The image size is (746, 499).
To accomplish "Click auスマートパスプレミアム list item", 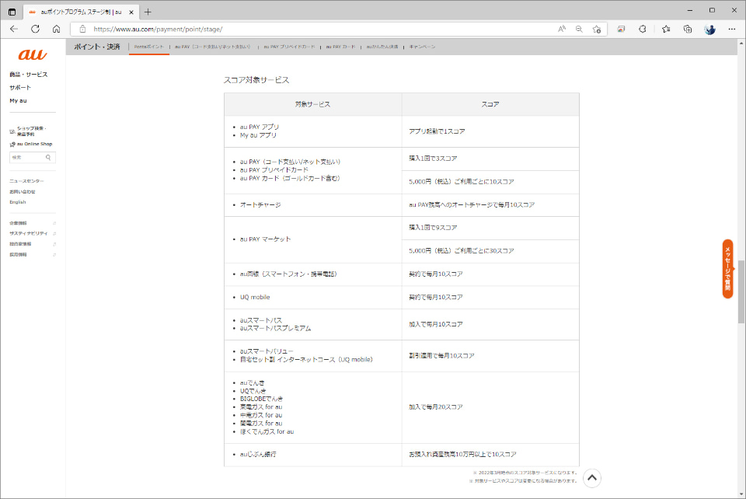I will pyautogui.click(x=275, y=328).
